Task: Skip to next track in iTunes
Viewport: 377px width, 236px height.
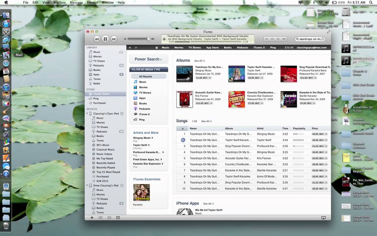Action: coord(114,39)
